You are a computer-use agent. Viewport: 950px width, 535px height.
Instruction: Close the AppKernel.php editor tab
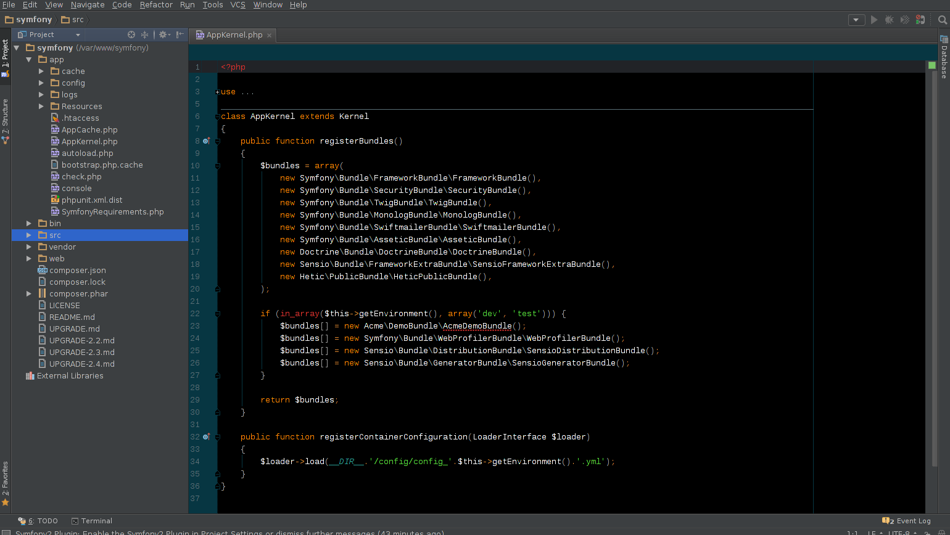click(269, 35)
